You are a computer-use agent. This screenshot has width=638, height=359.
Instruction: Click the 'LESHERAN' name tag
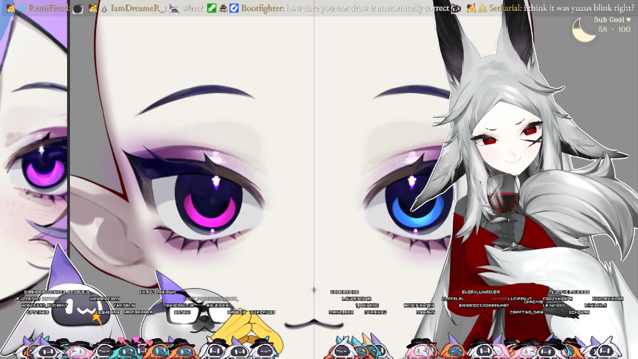pos(107,312)
